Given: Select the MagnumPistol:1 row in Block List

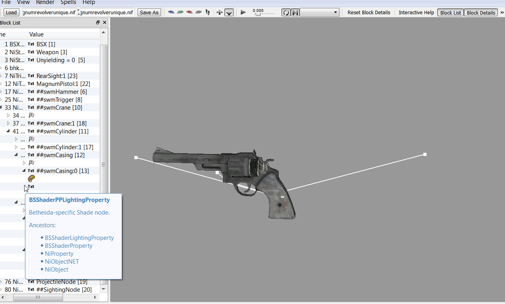Looking at the screenshot, I should pos(63,84).
